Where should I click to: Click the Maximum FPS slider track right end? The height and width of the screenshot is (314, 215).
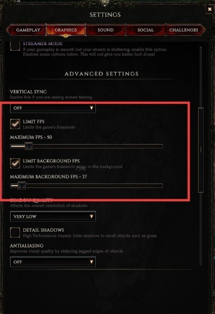click(x=161, y=146)
